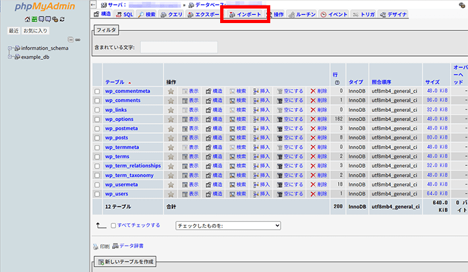Expand information_schema tree node

coord(10,48)
